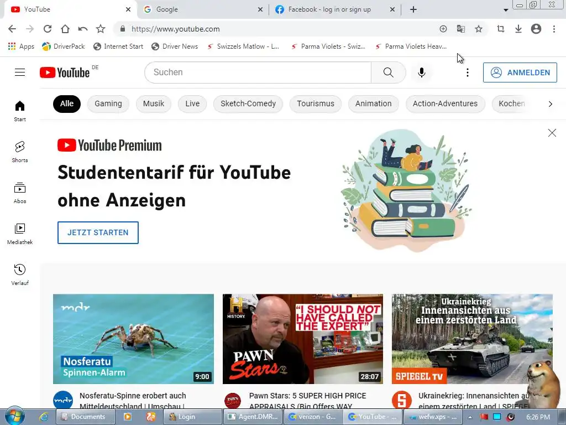Open Verlauf history in sidebar

click(x=20, y=274)
